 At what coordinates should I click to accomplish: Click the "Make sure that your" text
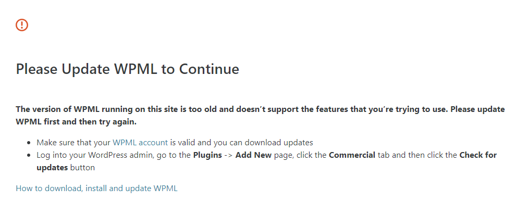pyautogui.click(x=73, y=142)
